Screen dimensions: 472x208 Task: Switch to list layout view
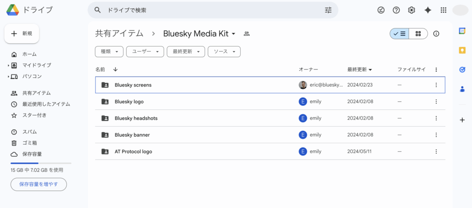click(x=400, y=34)
